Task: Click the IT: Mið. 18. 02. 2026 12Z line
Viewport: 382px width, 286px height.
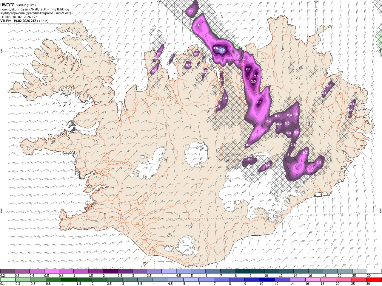Action: (19, 17)
